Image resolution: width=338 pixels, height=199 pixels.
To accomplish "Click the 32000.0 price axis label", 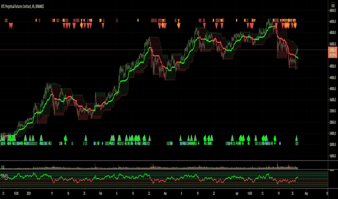I will coord(333,111).
